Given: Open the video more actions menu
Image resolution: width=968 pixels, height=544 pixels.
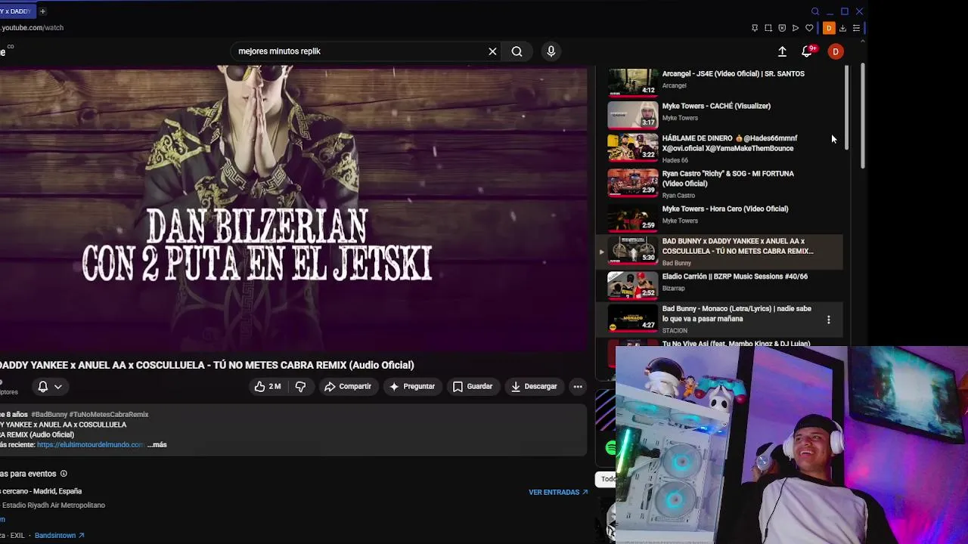Looking at the screenshot, I should coord(578,386).
